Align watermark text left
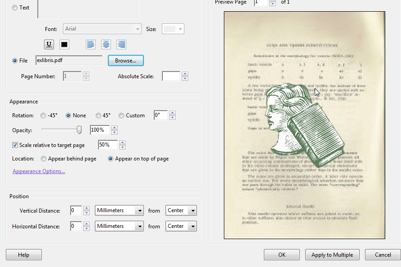This screenshot has width=401, height=267. pos(91,44)
